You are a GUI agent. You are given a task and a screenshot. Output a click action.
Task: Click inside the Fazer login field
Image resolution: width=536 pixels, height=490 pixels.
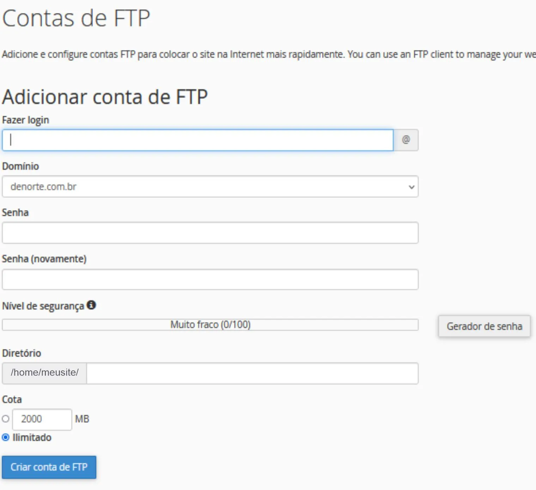click(197, 140)
